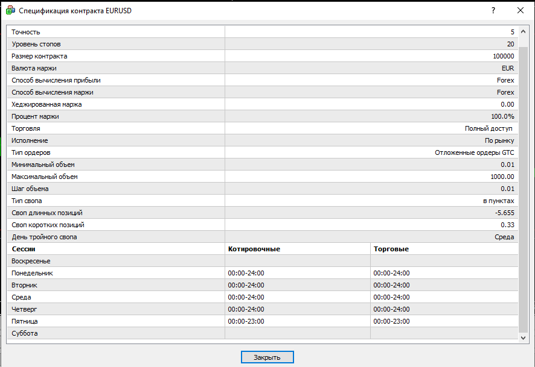Click the По рынку execution value
The width and height of the screenshot is (535, 367).
pos(499,140)
